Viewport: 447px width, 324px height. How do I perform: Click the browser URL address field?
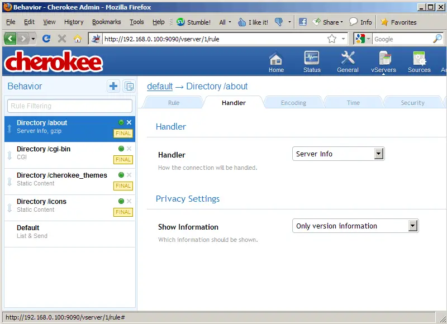tap(214, 39)
